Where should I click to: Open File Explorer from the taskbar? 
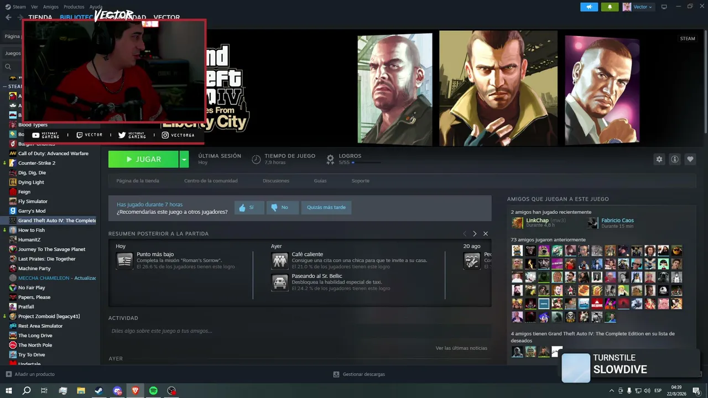point(81,391)
